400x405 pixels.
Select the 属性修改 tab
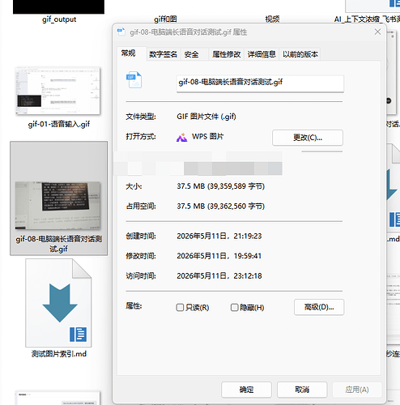click(226, 54)
